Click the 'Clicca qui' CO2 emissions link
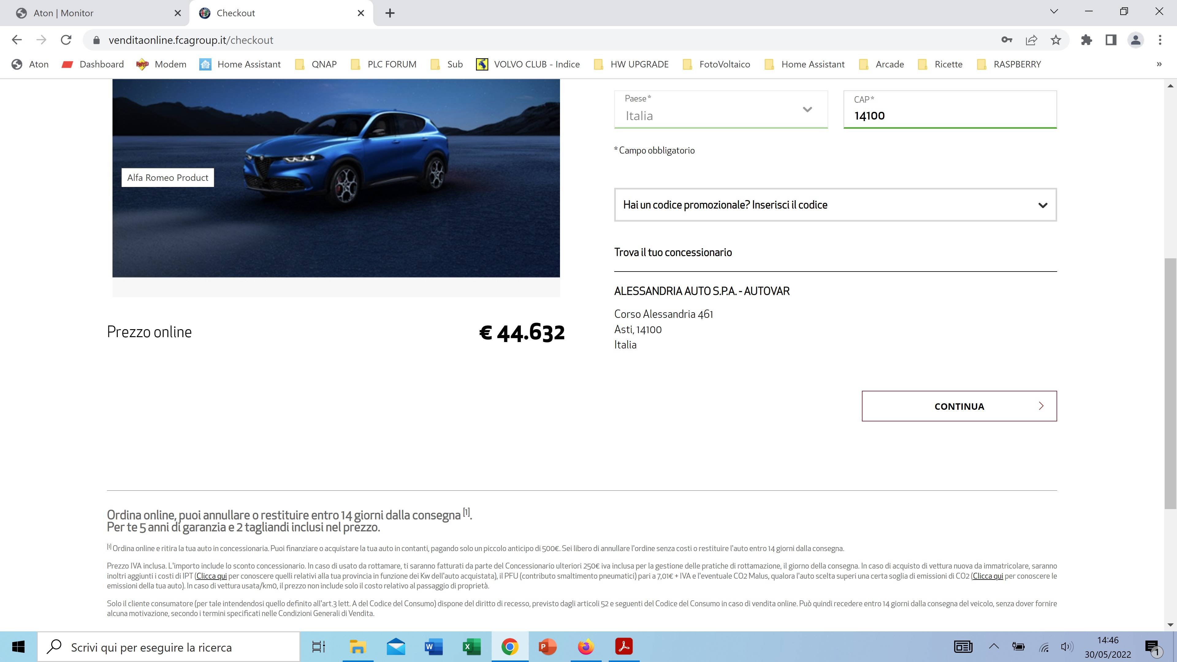Screen dimensions: 1177x662 (988, 576)
